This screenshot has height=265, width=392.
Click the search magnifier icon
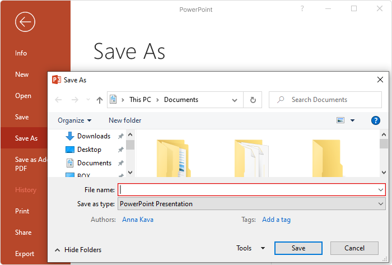(281, 100)
